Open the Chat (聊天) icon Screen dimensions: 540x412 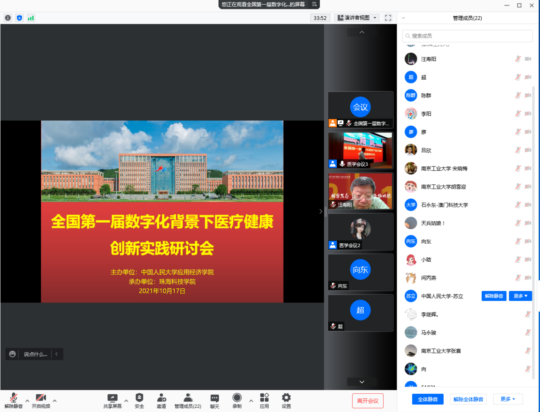(x=215, y=398)
